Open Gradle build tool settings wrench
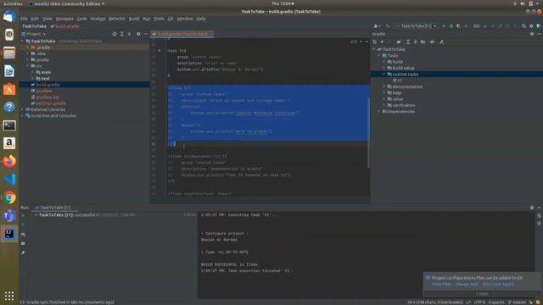Image resolution: width=543 pixels, height=305 pixels. (441, 42)
